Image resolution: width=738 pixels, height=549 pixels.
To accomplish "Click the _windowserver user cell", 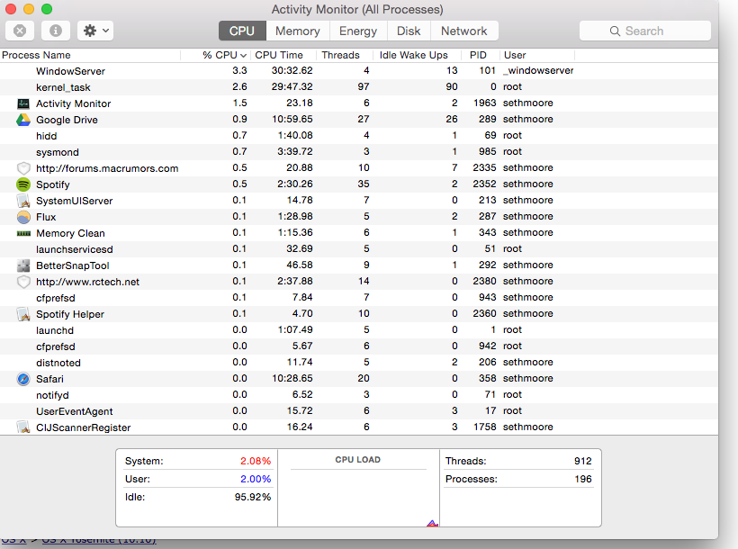I will click(x=538, y=70).
